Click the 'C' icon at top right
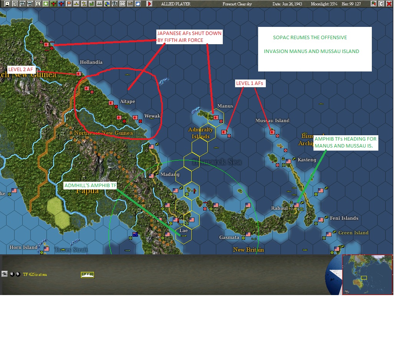Image resolution: width=416 pixels, height=345 pixels. pos(381,4)
